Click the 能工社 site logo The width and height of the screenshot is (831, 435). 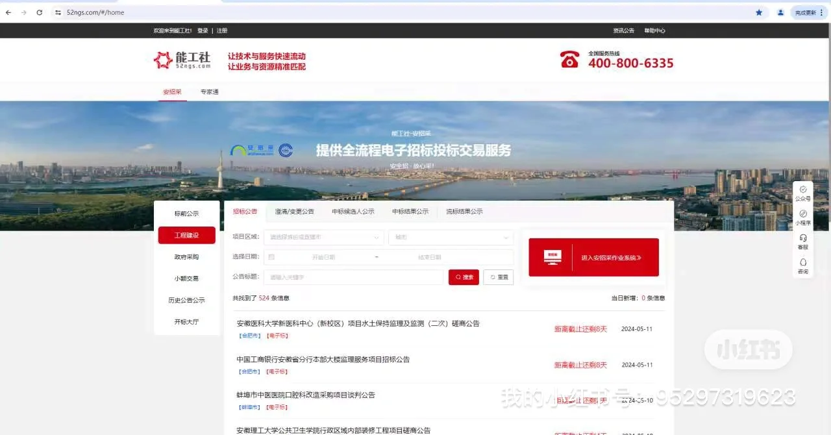click(x=180, y=60)
